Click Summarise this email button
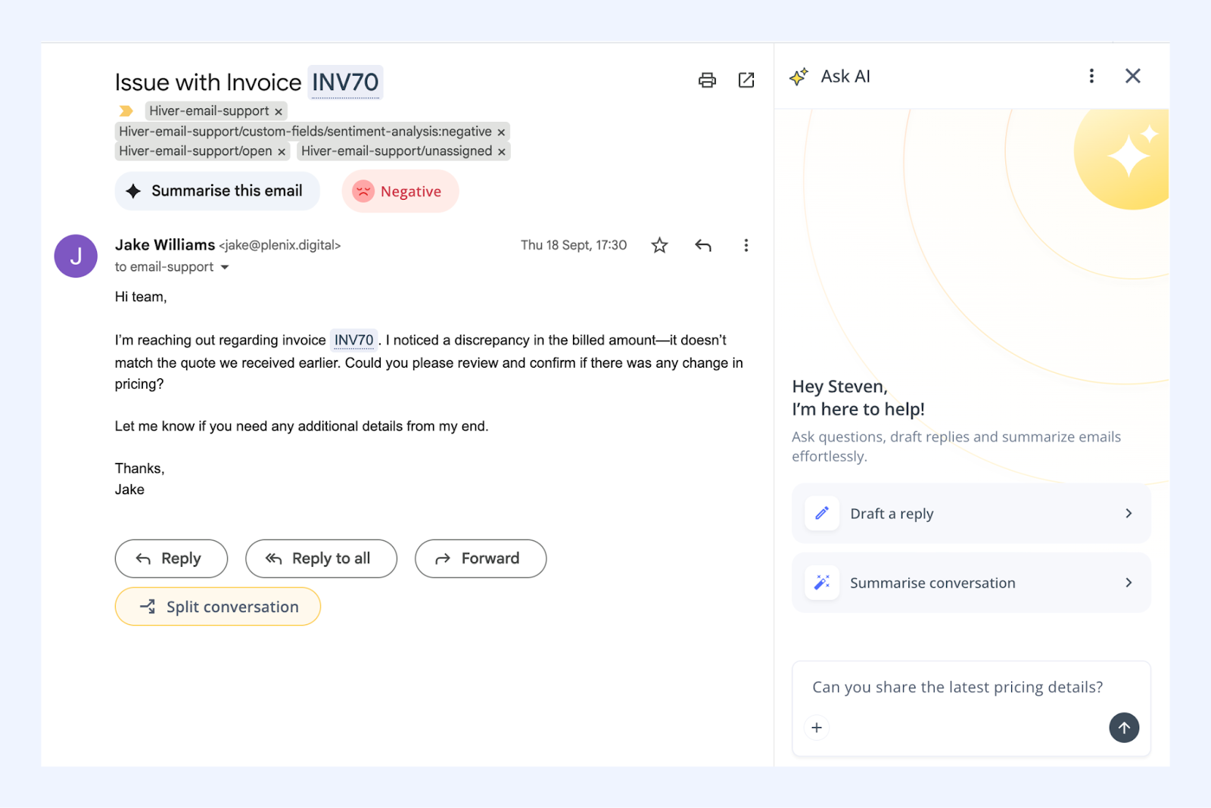Image resolution: width=1211 pixels, height=808 pixels. (217, 191)
